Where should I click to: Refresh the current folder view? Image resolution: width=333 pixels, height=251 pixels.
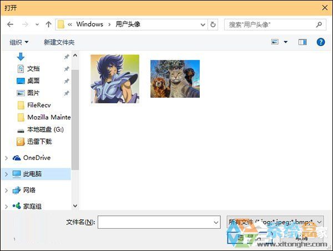213,24
